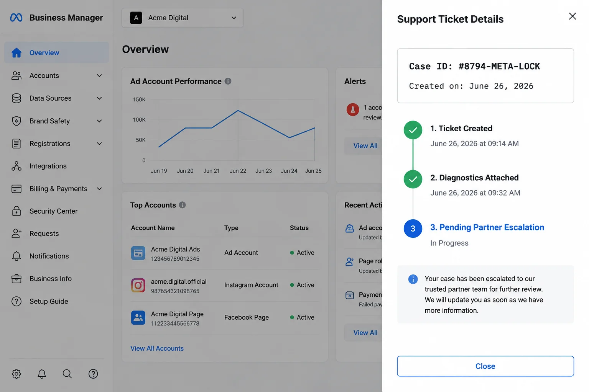Viewport: 589px width, 392px height.
Task: Click the Setup Guide question icon
Action: (x=16, y=301)
